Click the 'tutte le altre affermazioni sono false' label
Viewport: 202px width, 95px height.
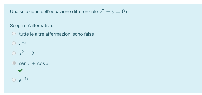click(x=56, y=34)
